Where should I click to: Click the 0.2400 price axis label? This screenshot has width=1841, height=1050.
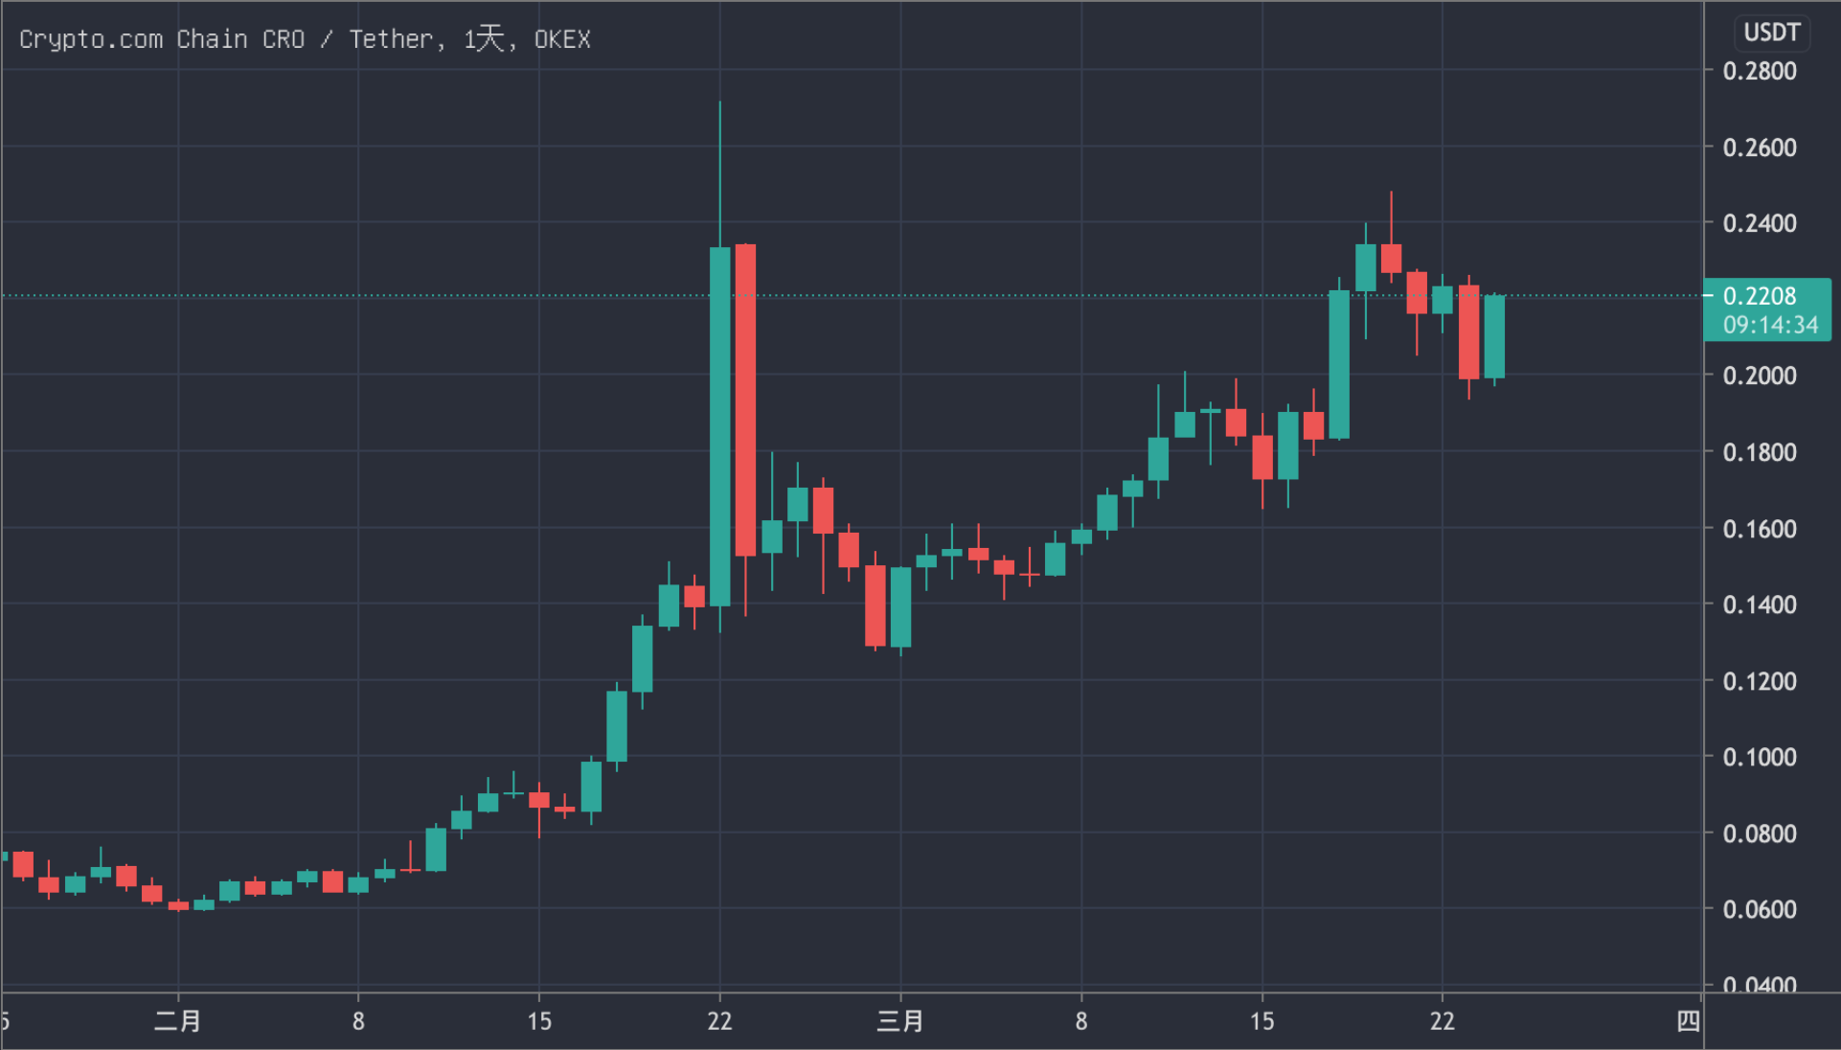[x=1759, y=223]
